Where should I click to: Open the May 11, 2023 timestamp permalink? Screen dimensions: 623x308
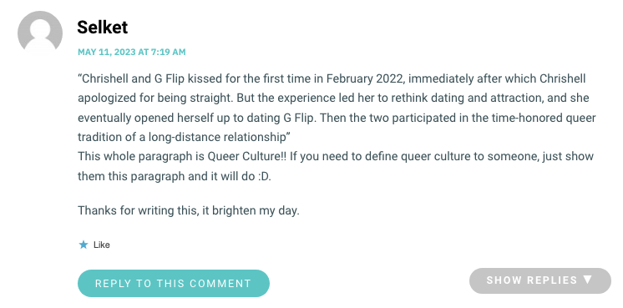(131, 52)
